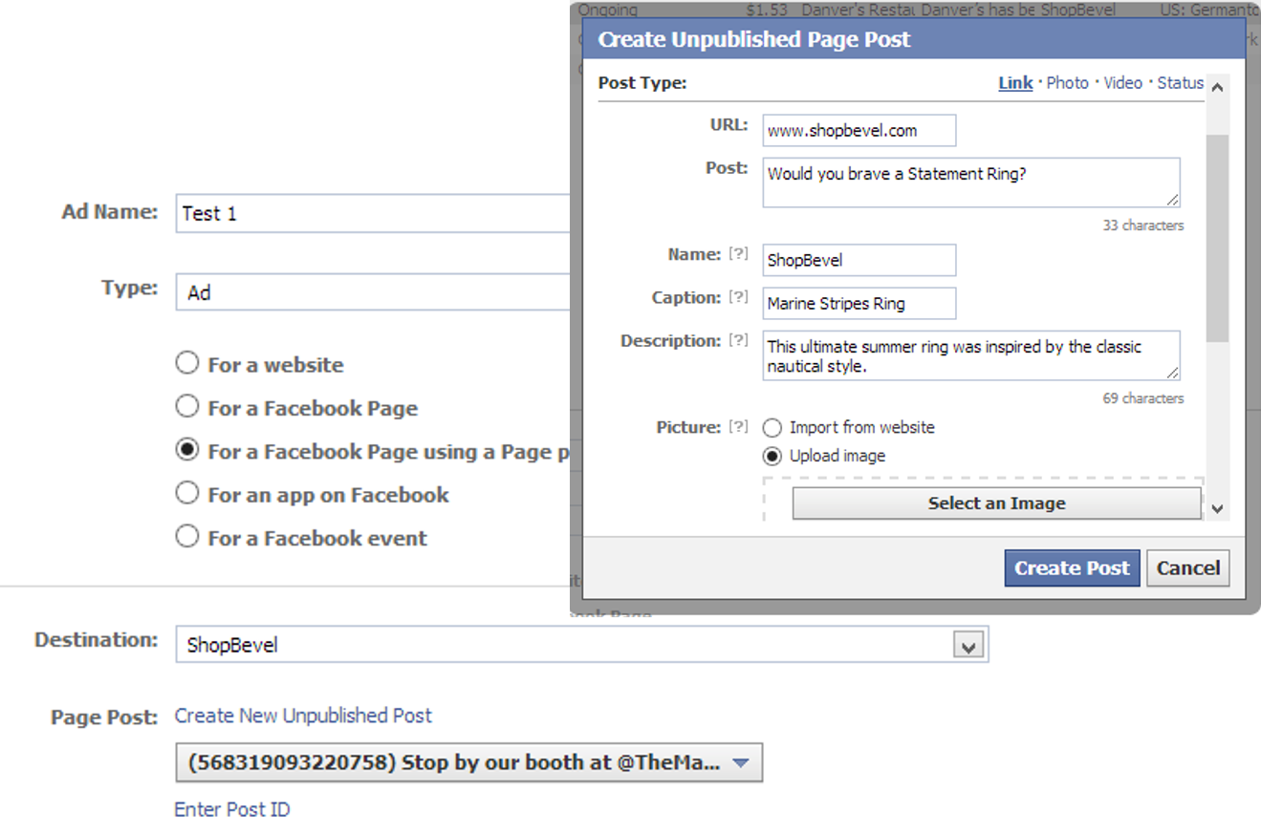Choose 'Import from website' for the picture
The height and width of the screenshot is (836, 1261).
coord(772,428)
